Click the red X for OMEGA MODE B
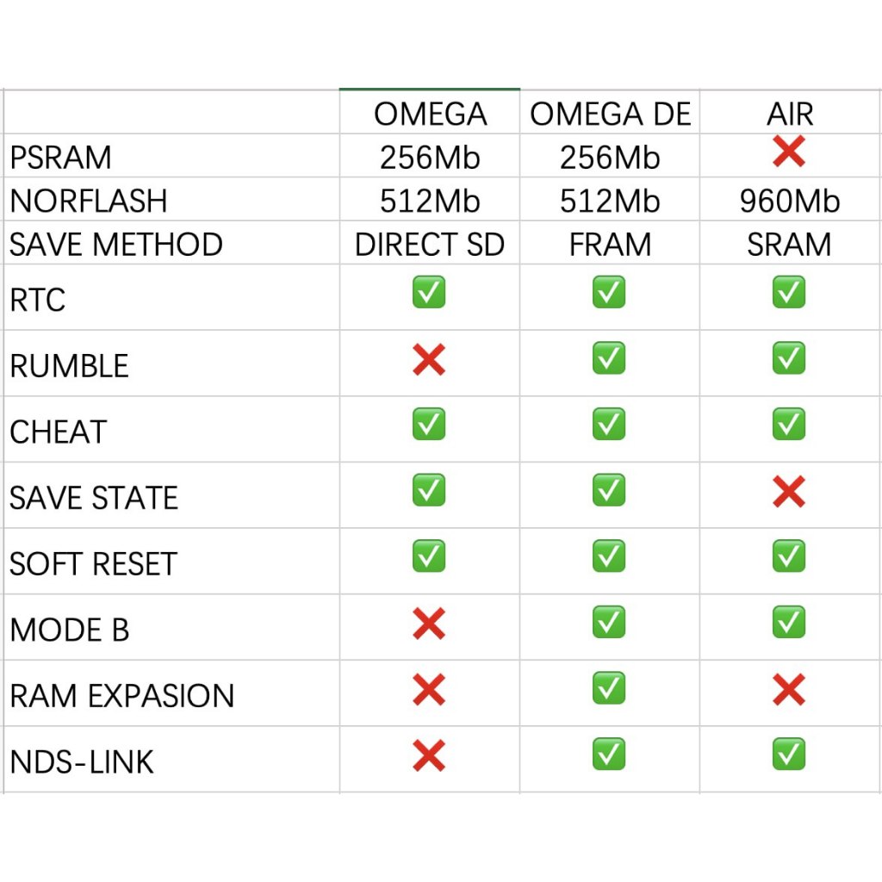 (x=429, y=624)
